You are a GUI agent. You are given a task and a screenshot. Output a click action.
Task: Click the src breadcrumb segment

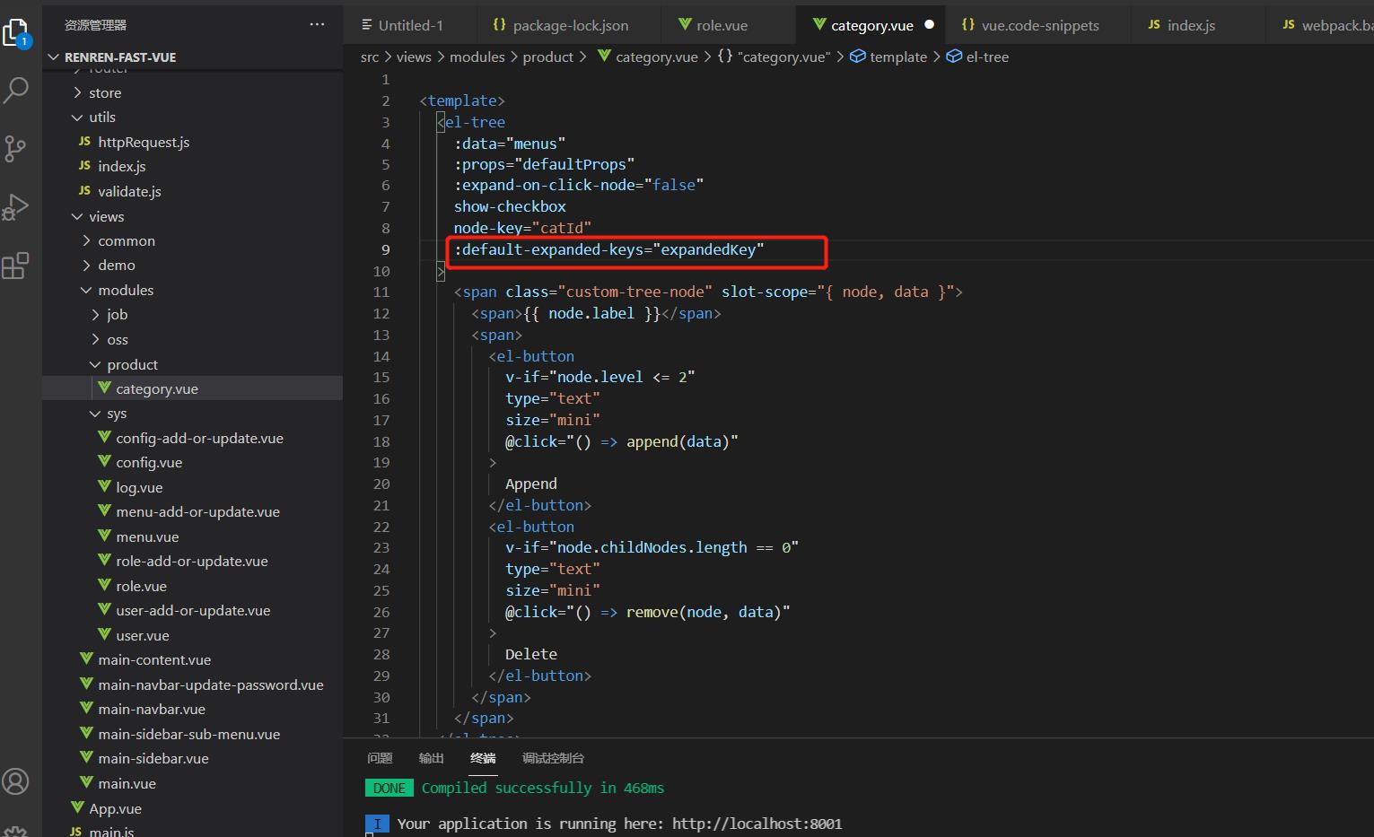coord(369,57)
